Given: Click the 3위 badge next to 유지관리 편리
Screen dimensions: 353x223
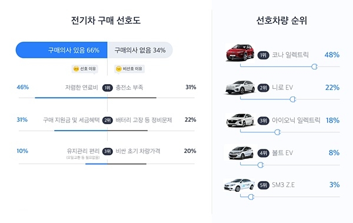Looking at the screenshot, I should click(x=108, y=151).
